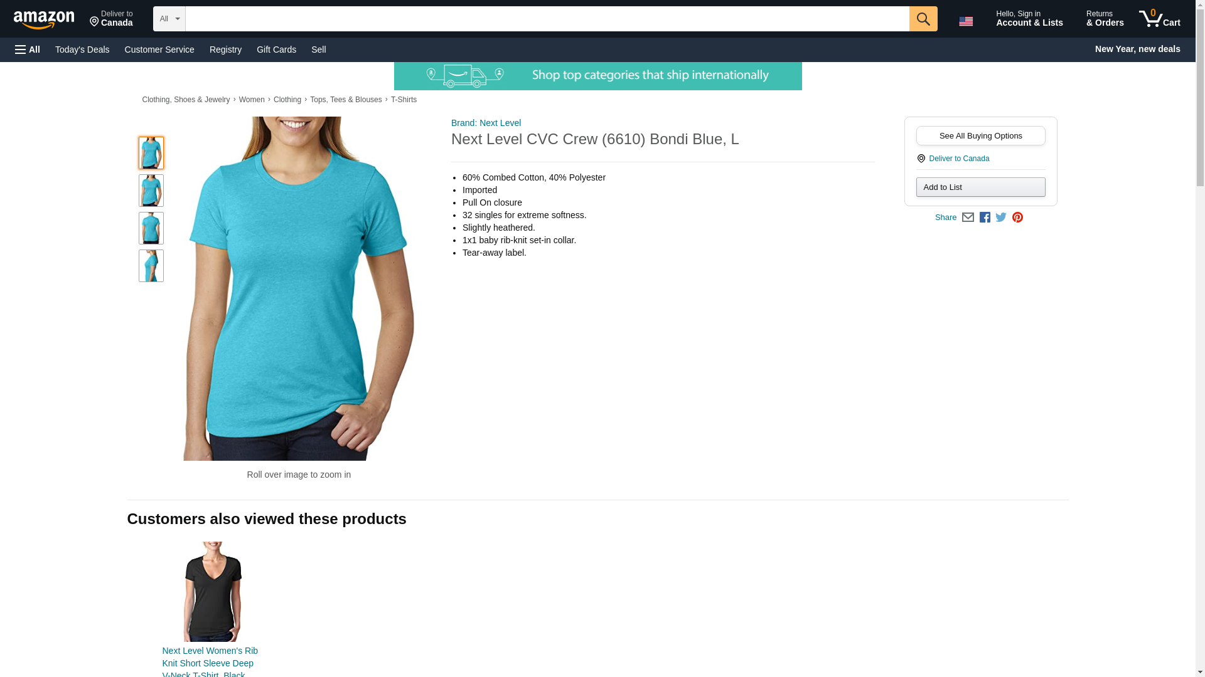The height and width of the screenshot is (677, 1205).
Task: Share product on Pinterest icon
Action: (x=1017, y=218)
